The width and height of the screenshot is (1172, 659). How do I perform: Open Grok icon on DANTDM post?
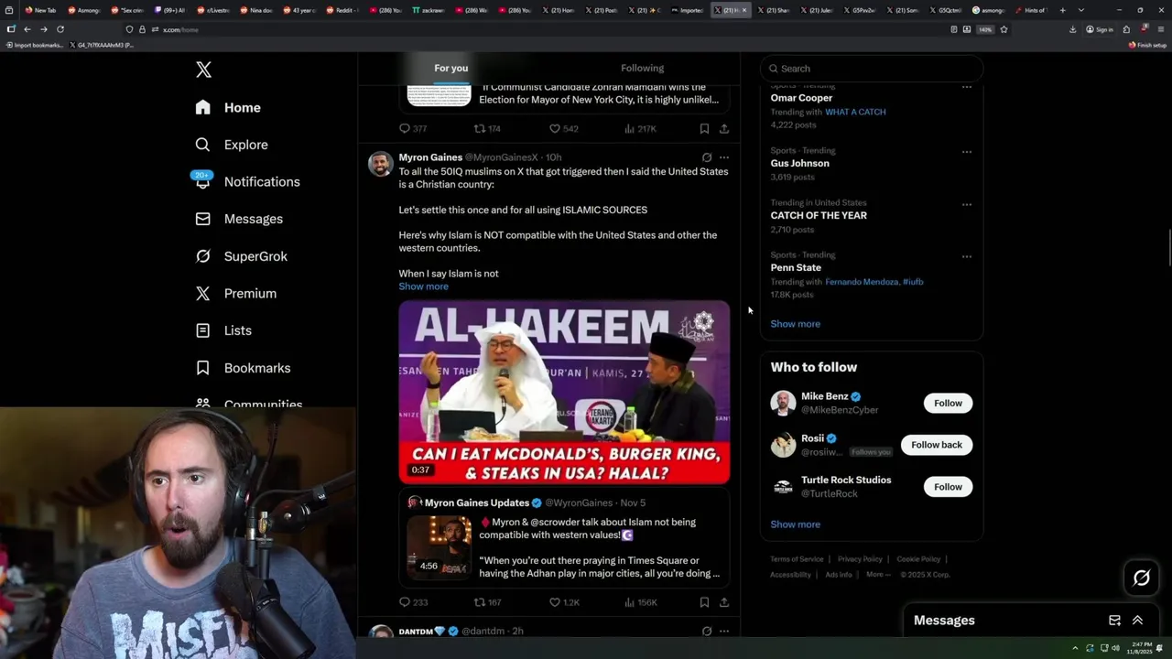pyautogui.click(x=707, y=632)
